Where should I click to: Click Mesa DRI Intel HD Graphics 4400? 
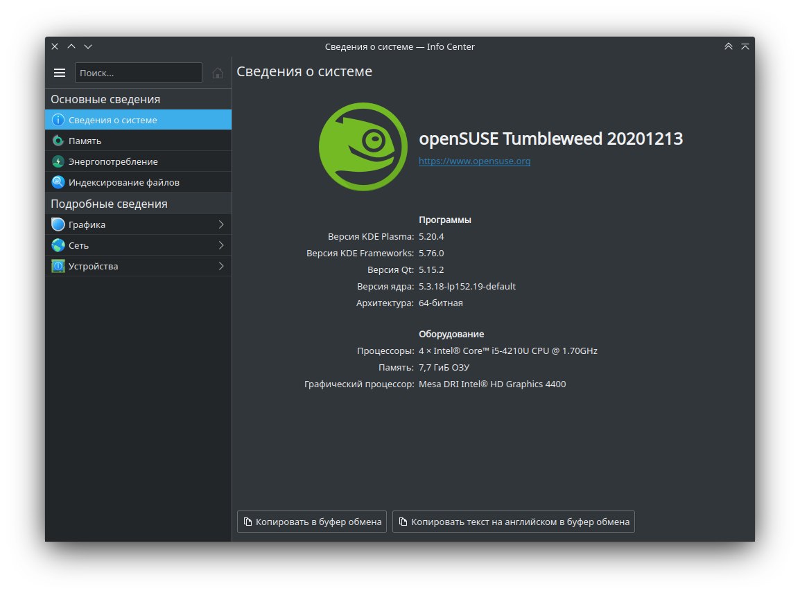(x=492, y=384)
